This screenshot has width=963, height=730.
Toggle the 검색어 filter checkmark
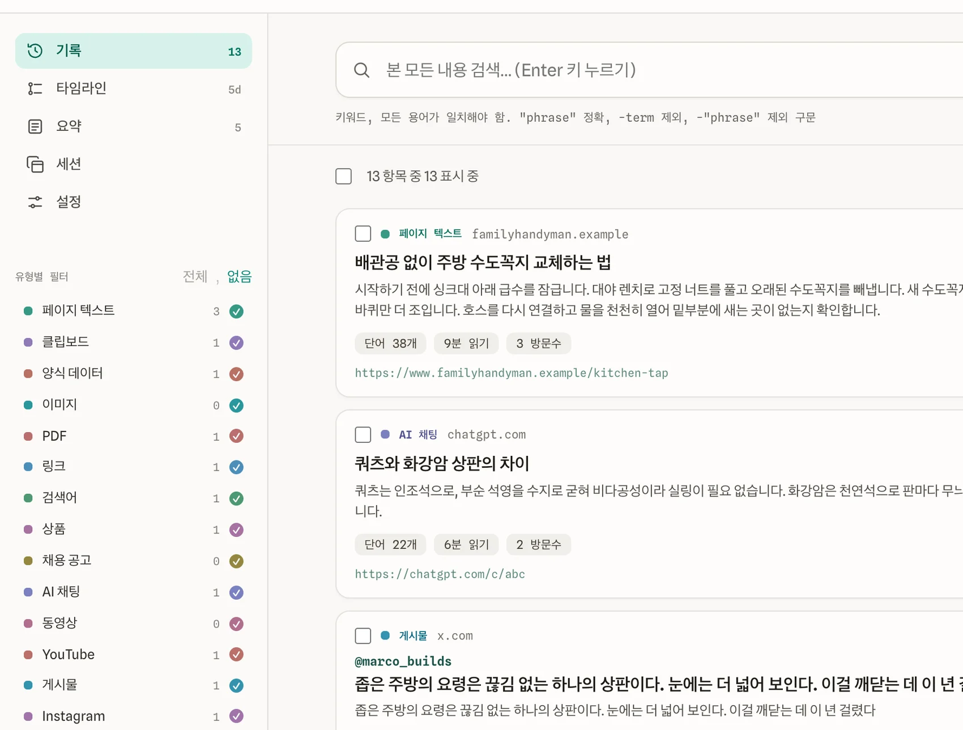click(236, 498)
